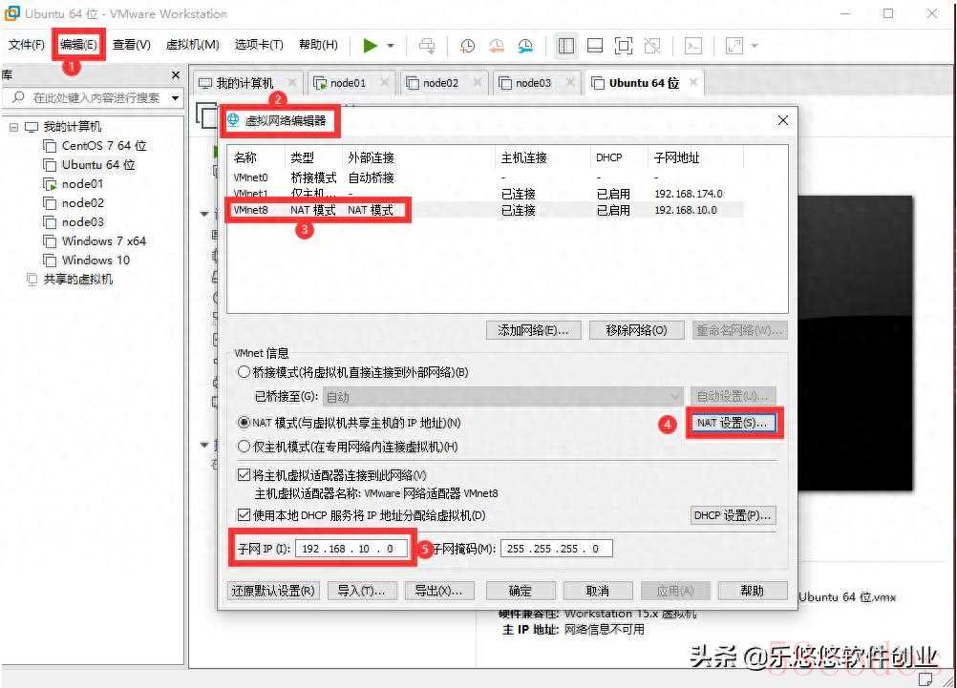
Task: Click the NAT 设置(S) button
Action: pos(733,423)
